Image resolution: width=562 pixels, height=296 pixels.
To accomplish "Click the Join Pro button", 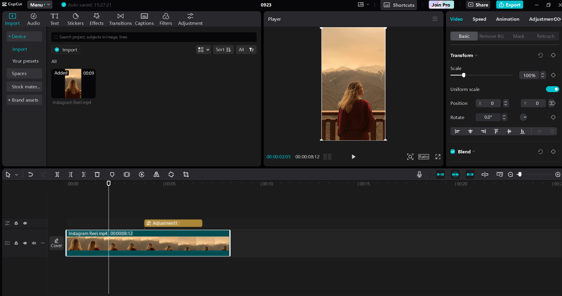I will click(441, 5).
